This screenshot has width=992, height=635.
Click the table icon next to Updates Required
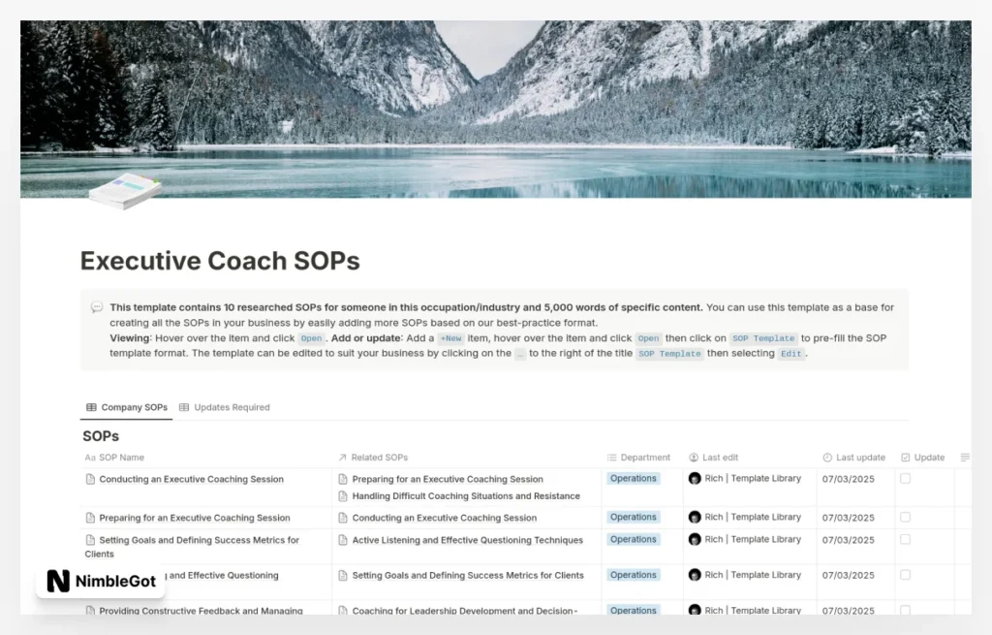(x=184, y=407)
